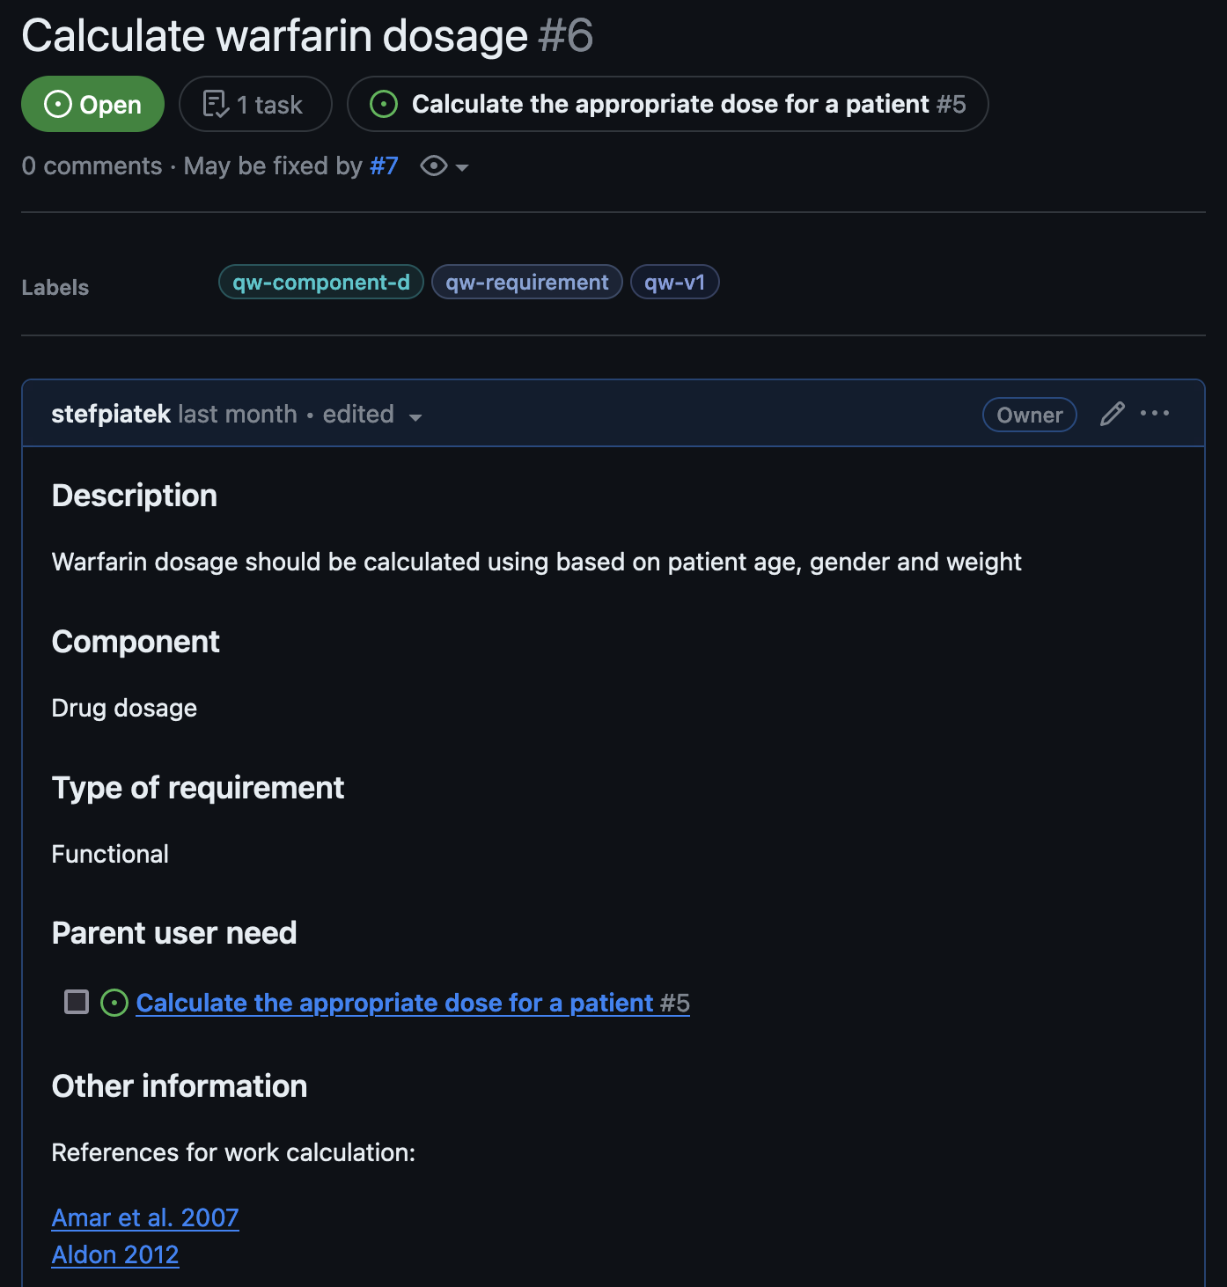Image resolution: width=1227 pixels, height=1287 pixels.
Task: Open the dropdown caret next to eye icon
Action: pyautogui.click(x=462, y=167)
